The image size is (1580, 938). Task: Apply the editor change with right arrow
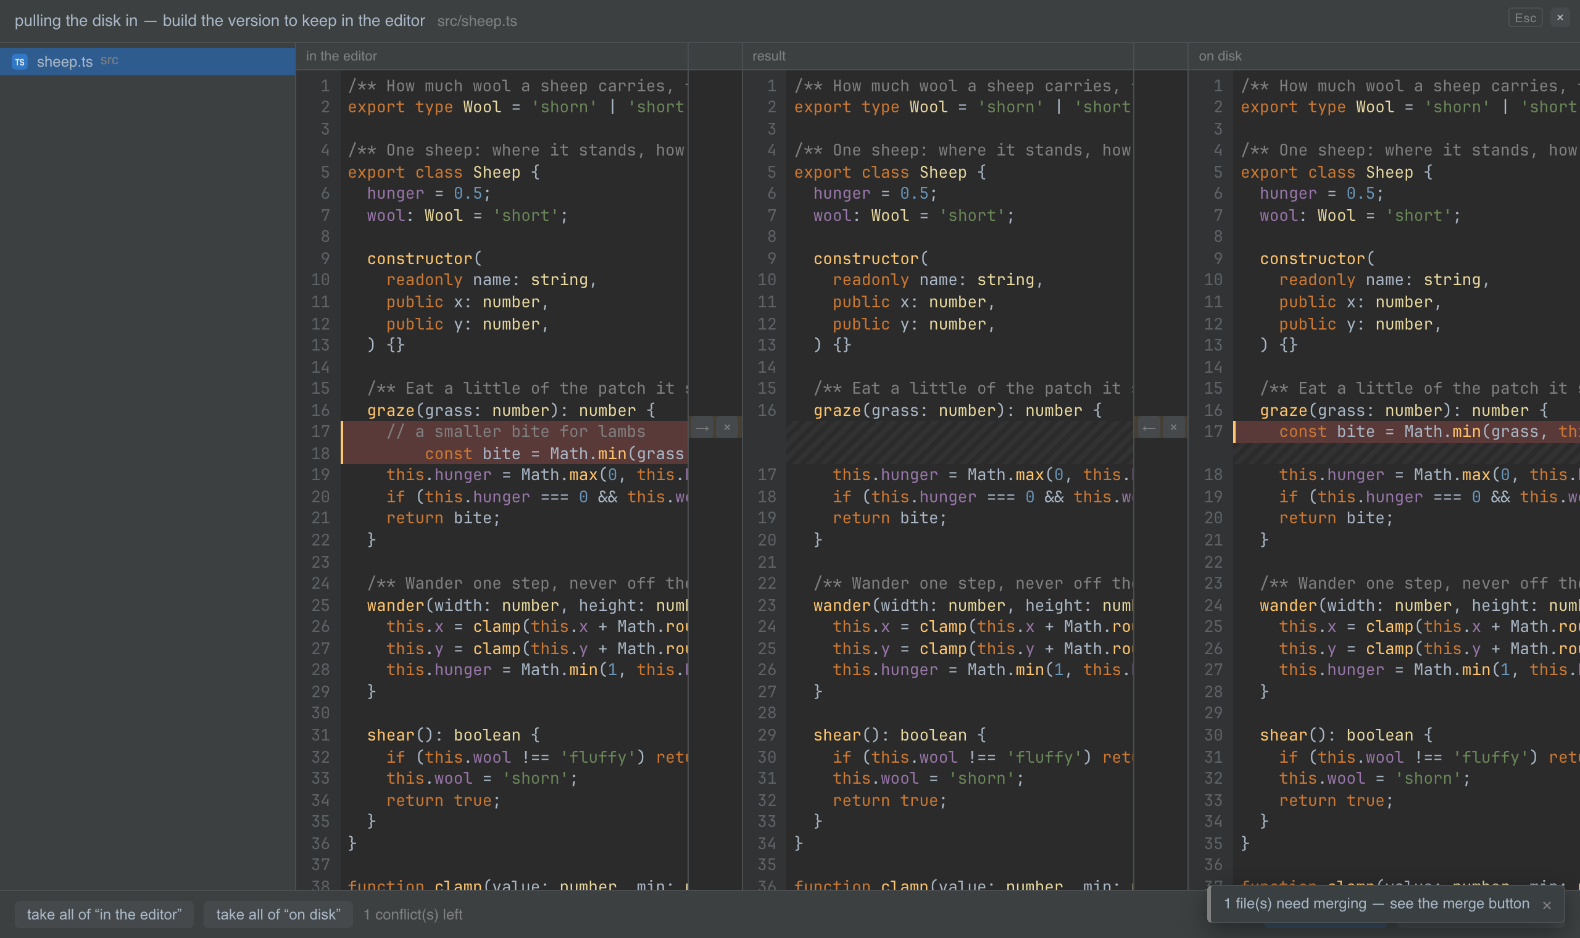702,428
